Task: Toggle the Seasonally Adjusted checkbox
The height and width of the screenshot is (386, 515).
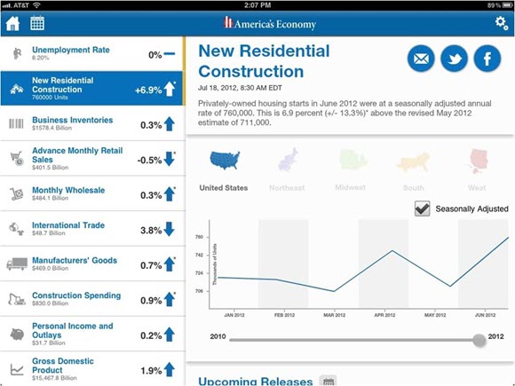Action: pos(422,209)
